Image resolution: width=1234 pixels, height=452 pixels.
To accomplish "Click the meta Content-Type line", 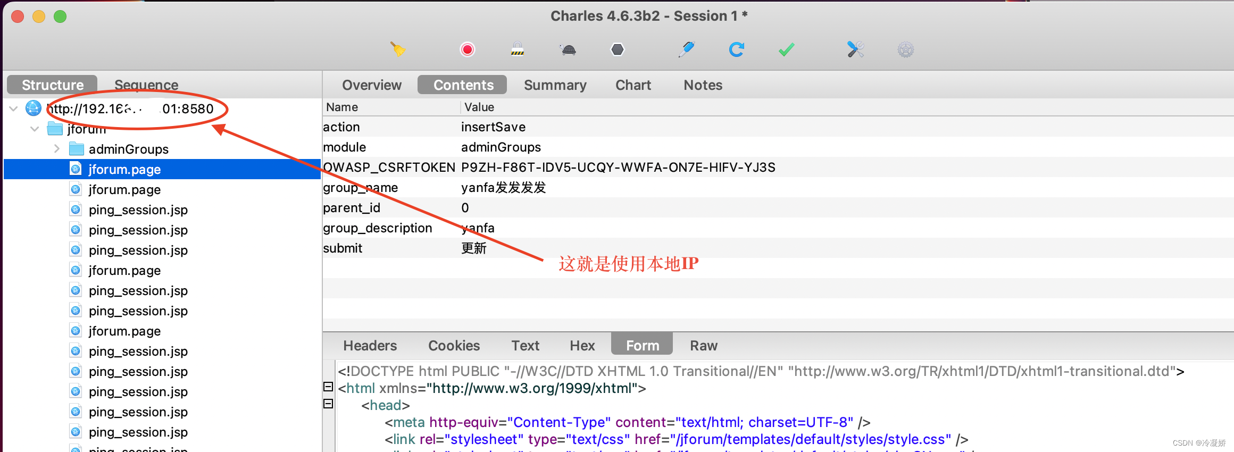I will click(627, 422).
